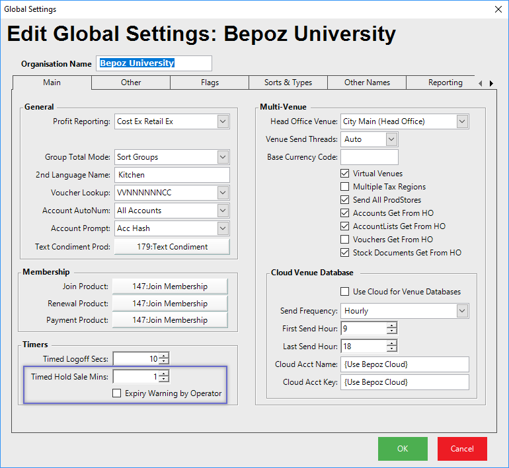Image resolution: width=509 pixels, height=468 pixels.
Task: Click Timed Logoff Secs number field
Action: (136, 359)
